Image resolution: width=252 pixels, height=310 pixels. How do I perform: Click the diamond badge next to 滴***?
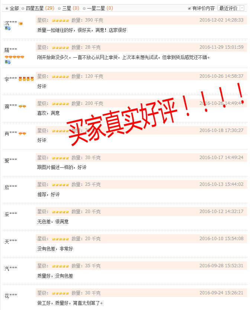[x=22, y=107]
